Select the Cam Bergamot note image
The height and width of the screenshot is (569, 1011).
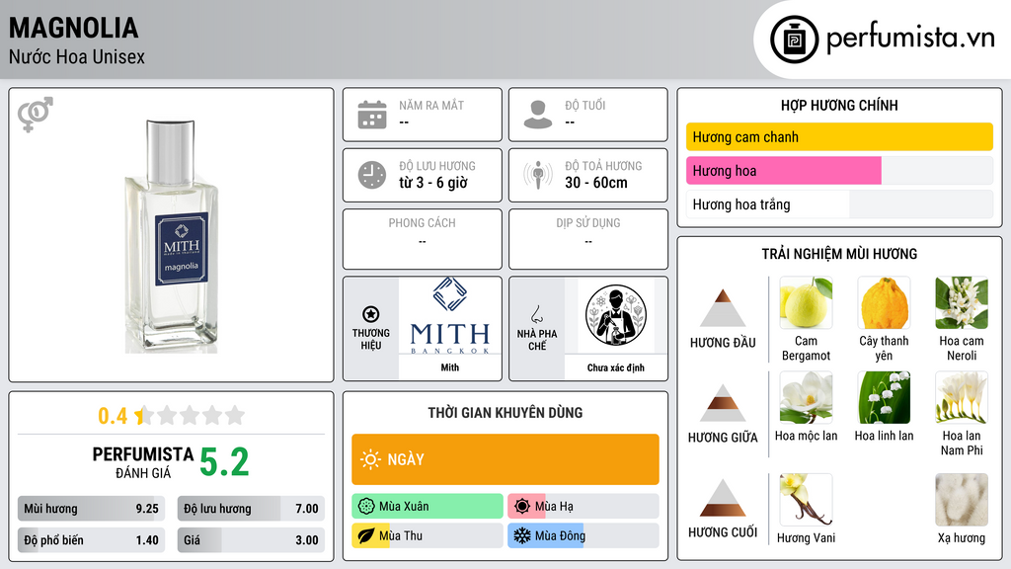806,302
